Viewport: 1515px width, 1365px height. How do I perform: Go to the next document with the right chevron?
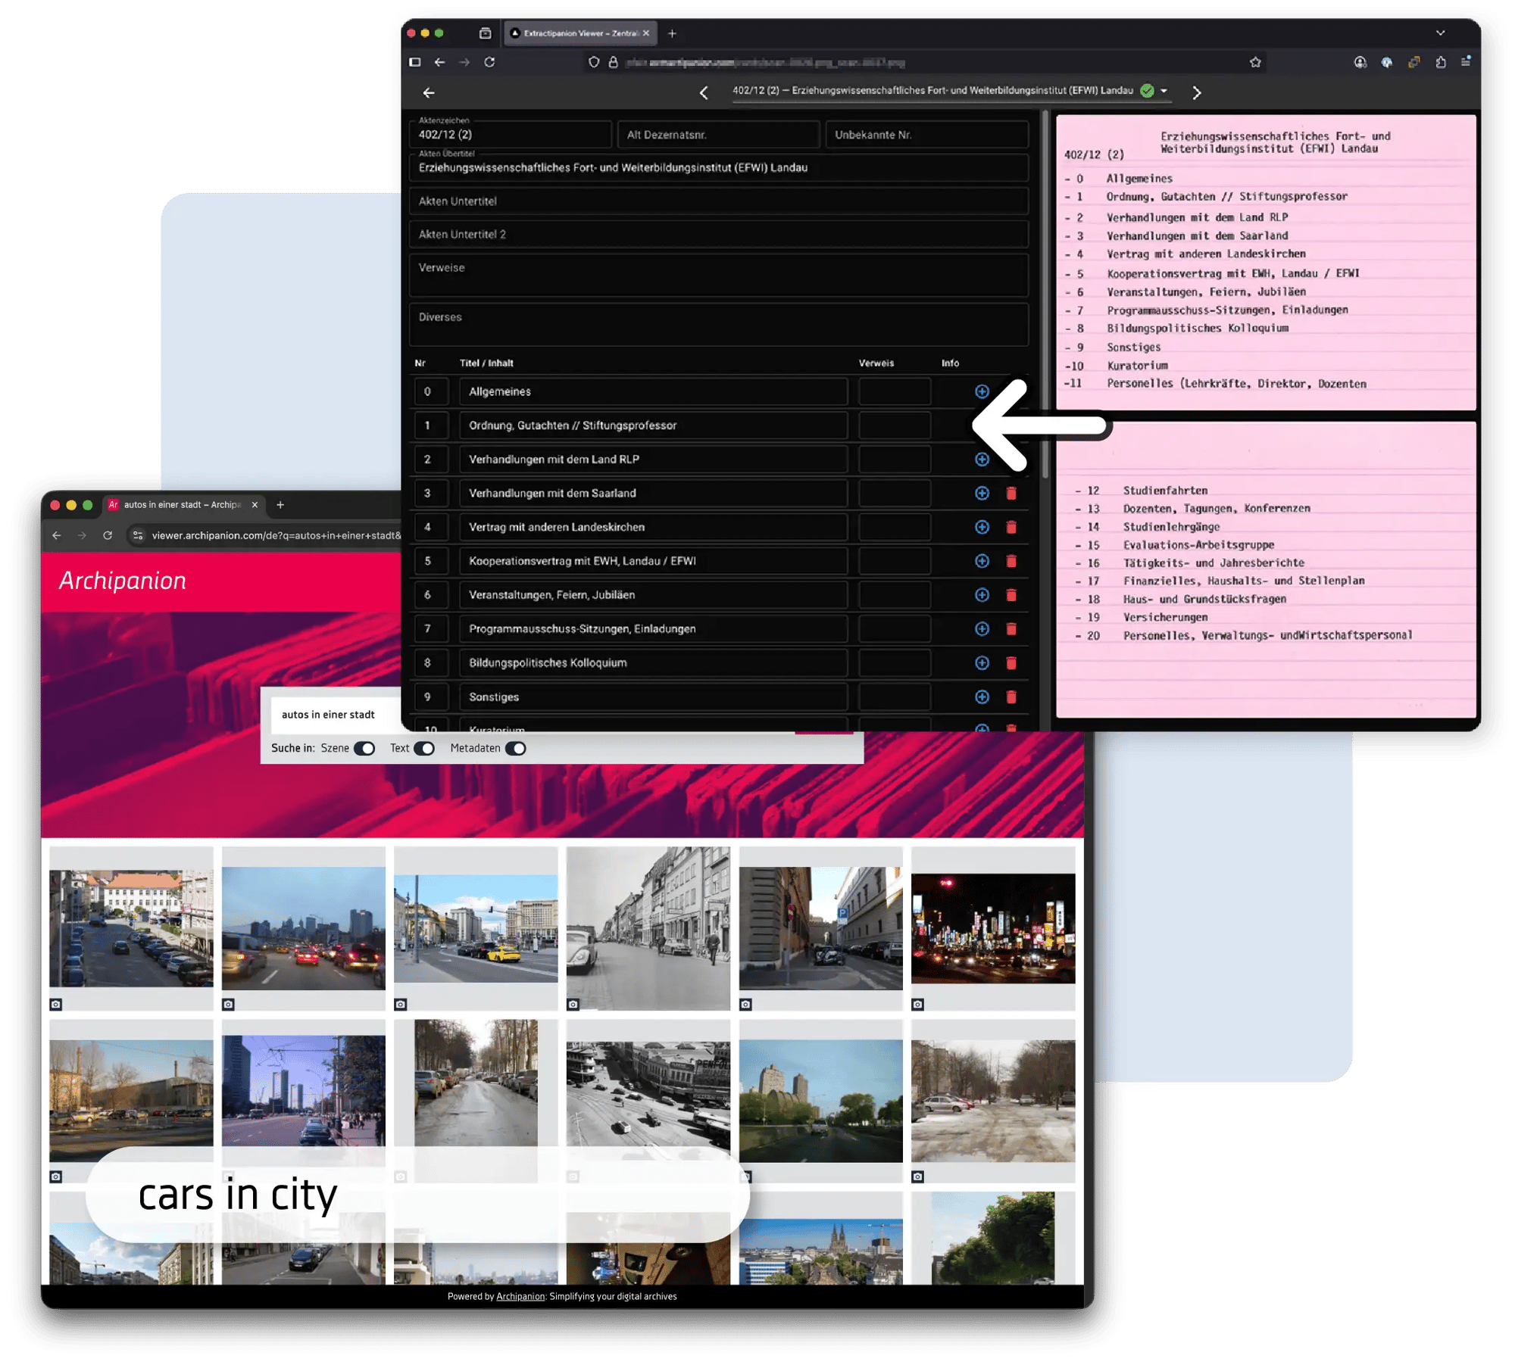1196,92
